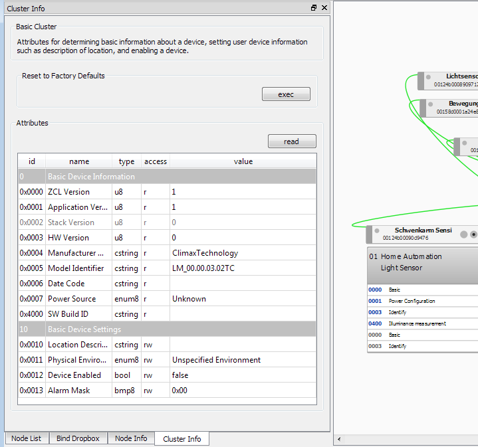Close the Cluster Info panel

click(x=324, y=8)
